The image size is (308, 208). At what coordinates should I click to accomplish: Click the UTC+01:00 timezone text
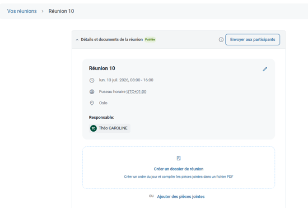pos(136,92)
